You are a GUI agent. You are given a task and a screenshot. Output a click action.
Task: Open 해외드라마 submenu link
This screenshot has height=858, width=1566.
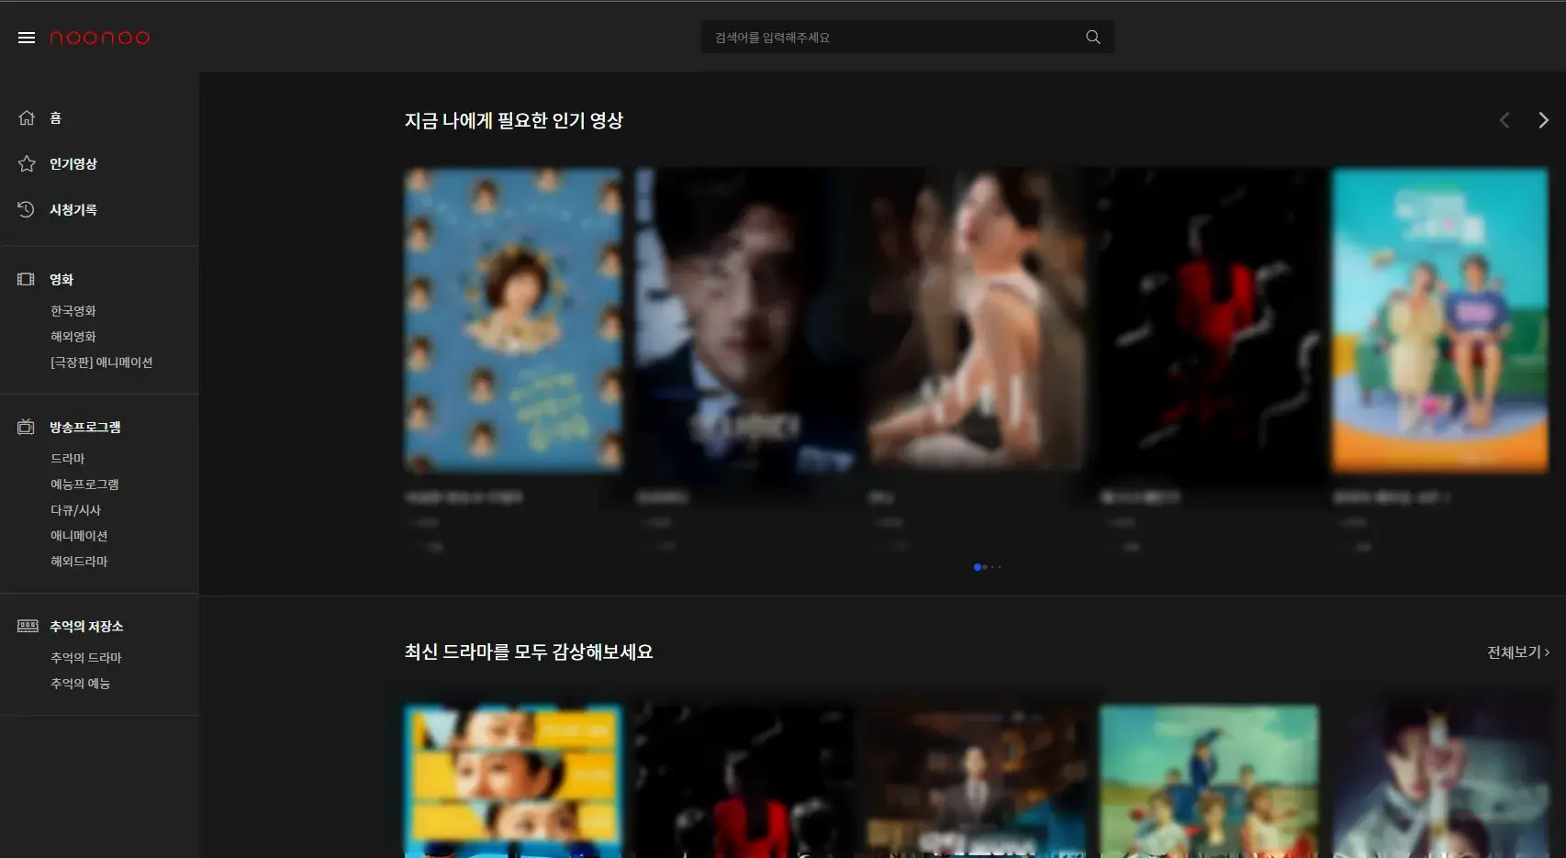(x=79, y=562)
